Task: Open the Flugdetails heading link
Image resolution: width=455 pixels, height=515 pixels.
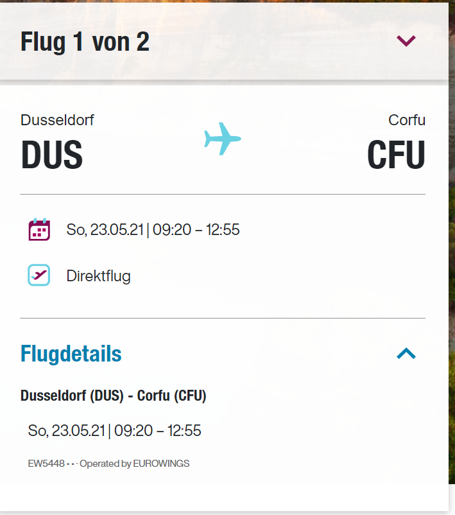Action: click(x=71, y=354)
